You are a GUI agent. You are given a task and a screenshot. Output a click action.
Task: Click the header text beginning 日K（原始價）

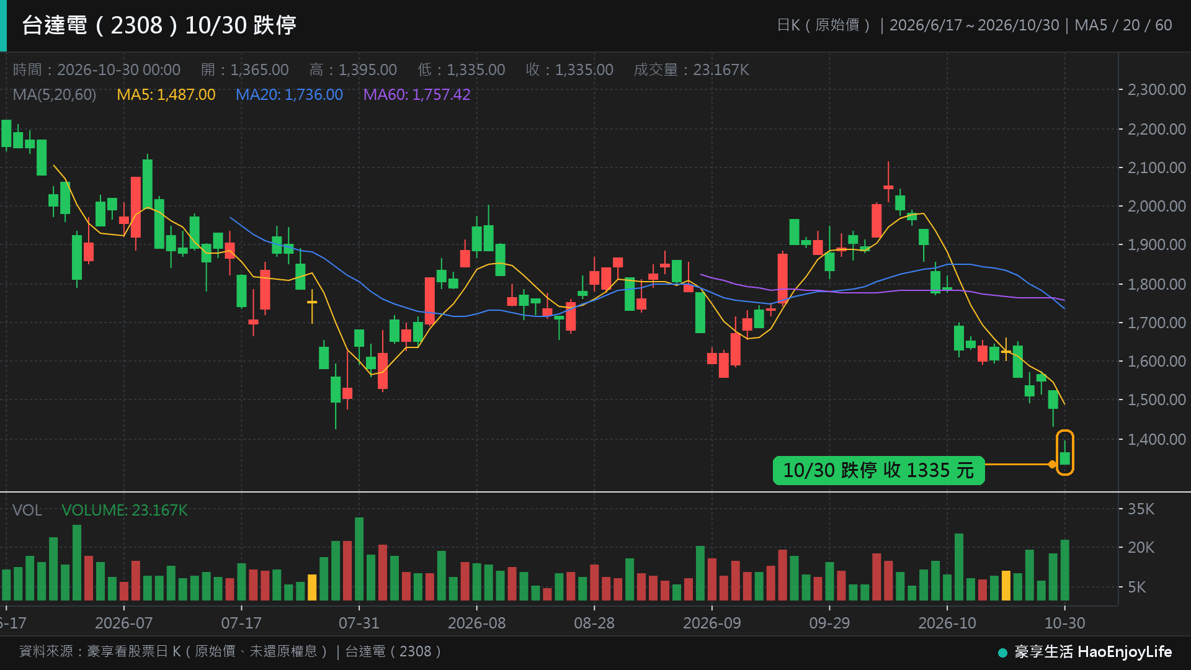(974, 25)
